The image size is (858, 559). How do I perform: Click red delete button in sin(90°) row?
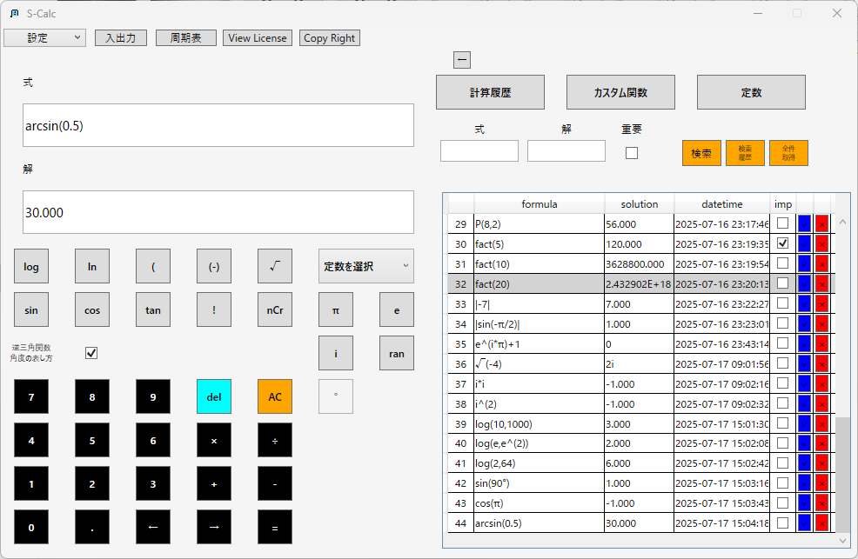(x=821, y=483)
